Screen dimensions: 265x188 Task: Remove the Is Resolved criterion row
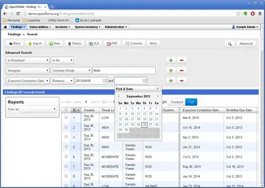click(182, 60)
